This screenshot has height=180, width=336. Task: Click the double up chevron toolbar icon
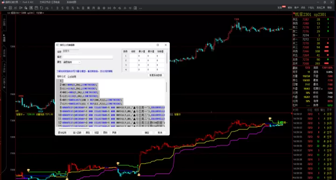pyautogui.click(x=125, y=8)
